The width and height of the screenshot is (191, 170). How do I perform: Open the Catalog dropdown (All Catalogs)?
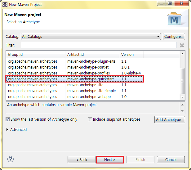(91, 36)
